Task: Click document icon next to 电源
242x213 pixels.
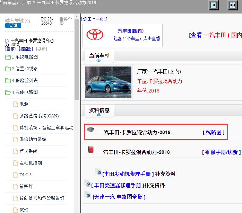Action: click(x=16, y=104)
